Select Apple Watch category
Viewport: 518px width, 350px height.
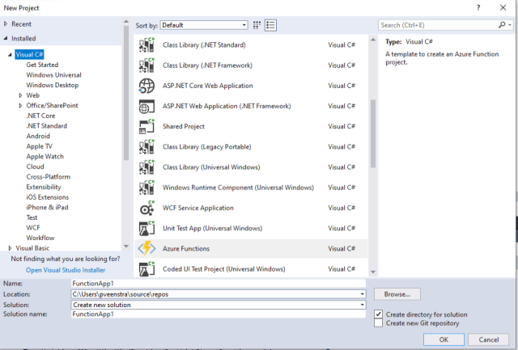[45, 157]
